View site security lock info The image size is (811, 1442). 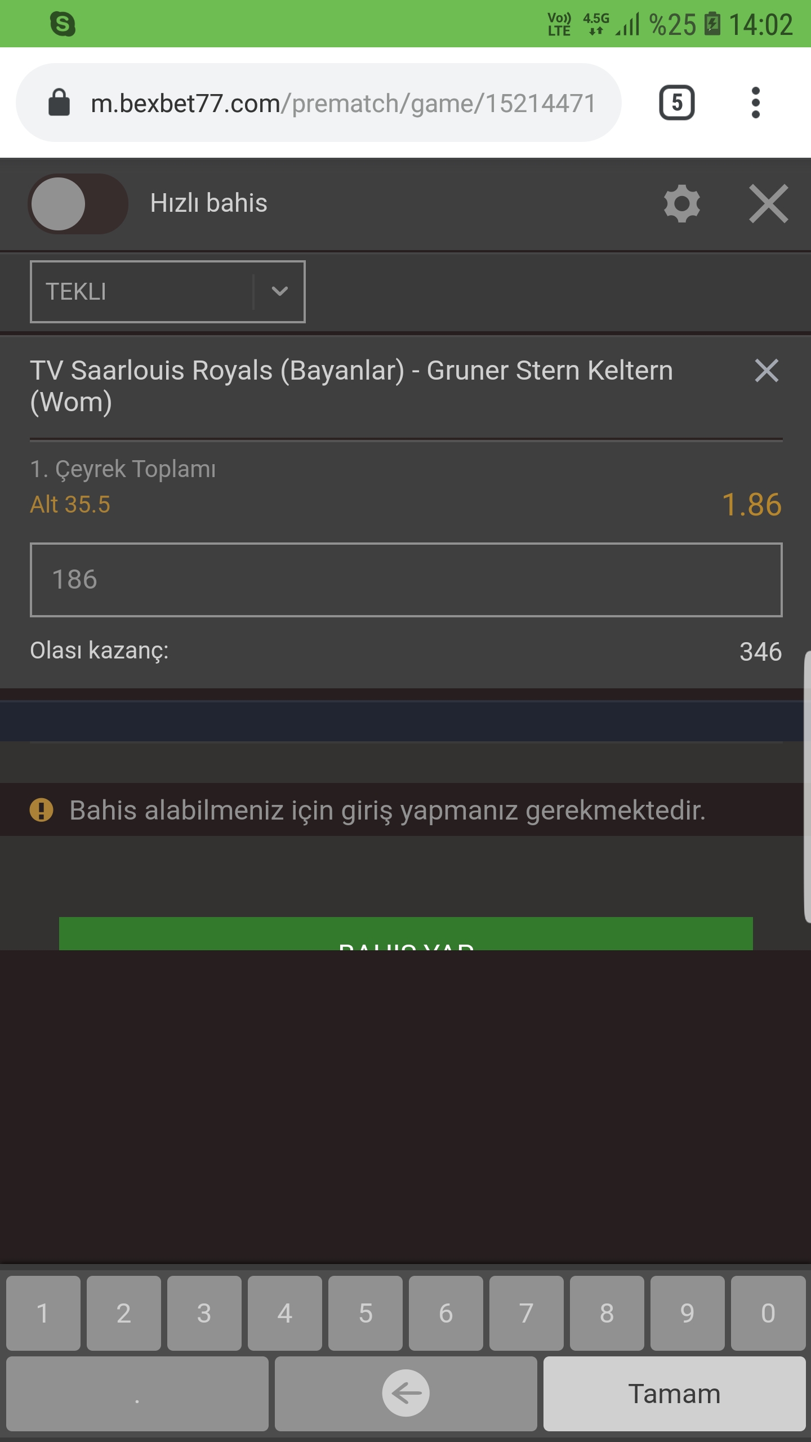[x=59, y=103]
